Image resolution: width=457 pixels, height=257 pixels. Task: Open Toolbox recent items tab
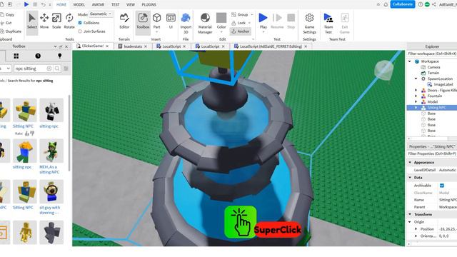pos(38,56)
